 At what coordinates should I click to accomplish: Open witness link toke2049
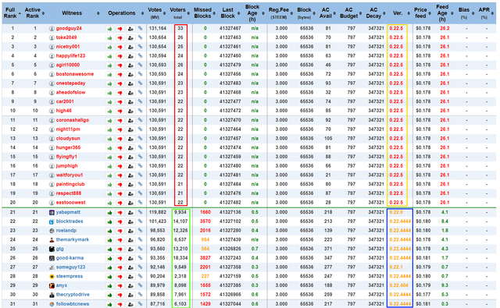tap(66, 38)
